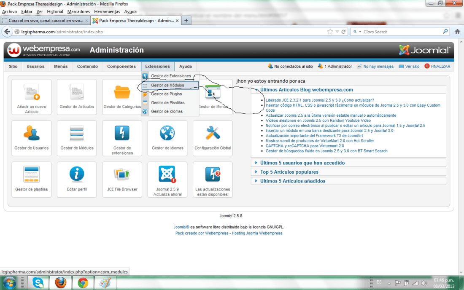Image resolution: width=464 pixels, height=290 pixels.
Task: Click the FINALIZAR logout link
Action: tap(437, 66)
